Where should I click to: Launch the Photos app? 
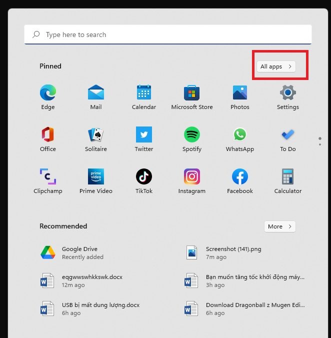240,97
